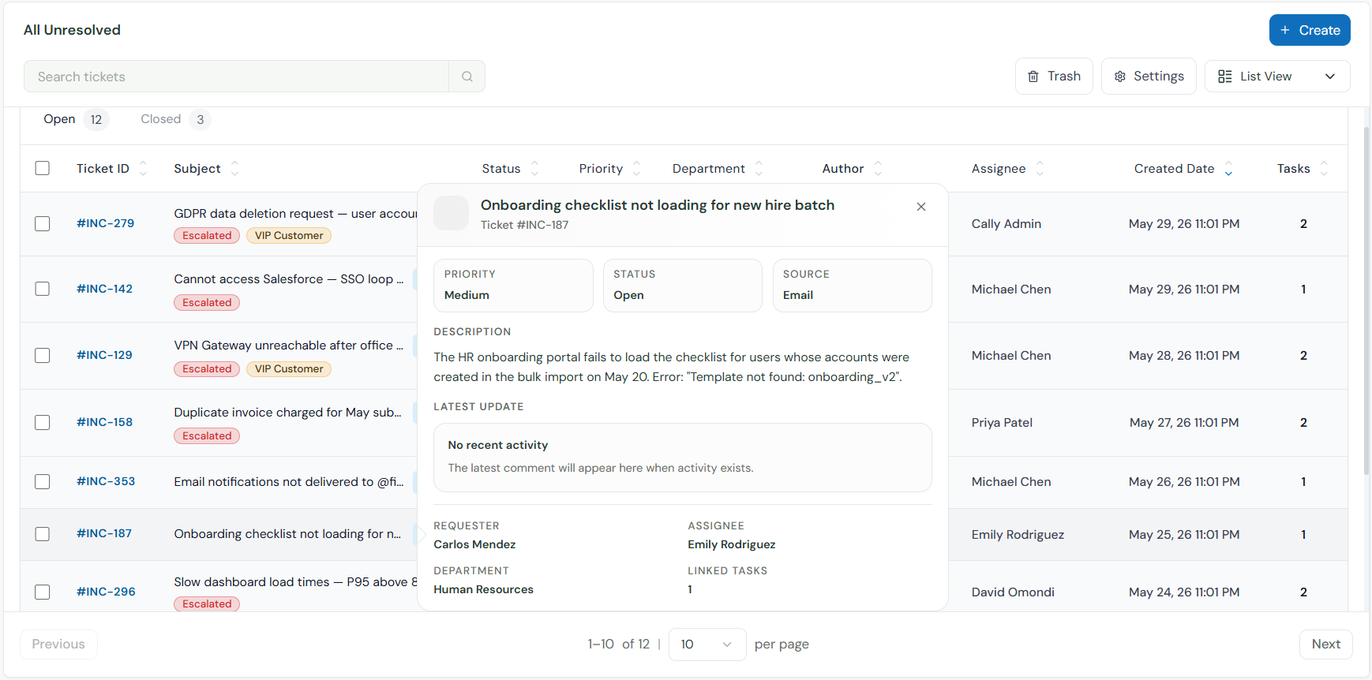
Task: Sort by Subject column arrows
Action: (x=234, y=169)
